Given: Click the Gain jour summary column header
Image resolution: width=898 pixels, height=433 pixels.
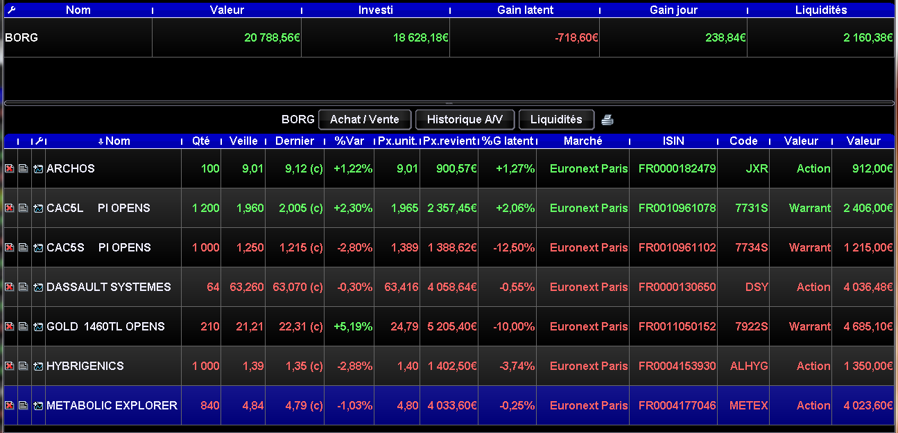Looking at the screenshot, I should click(x=673, y=10).
